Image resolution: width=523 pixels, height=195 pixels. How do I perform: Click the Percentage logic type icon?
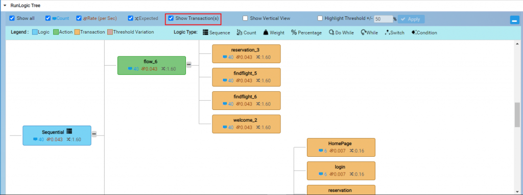click(294, 32)
